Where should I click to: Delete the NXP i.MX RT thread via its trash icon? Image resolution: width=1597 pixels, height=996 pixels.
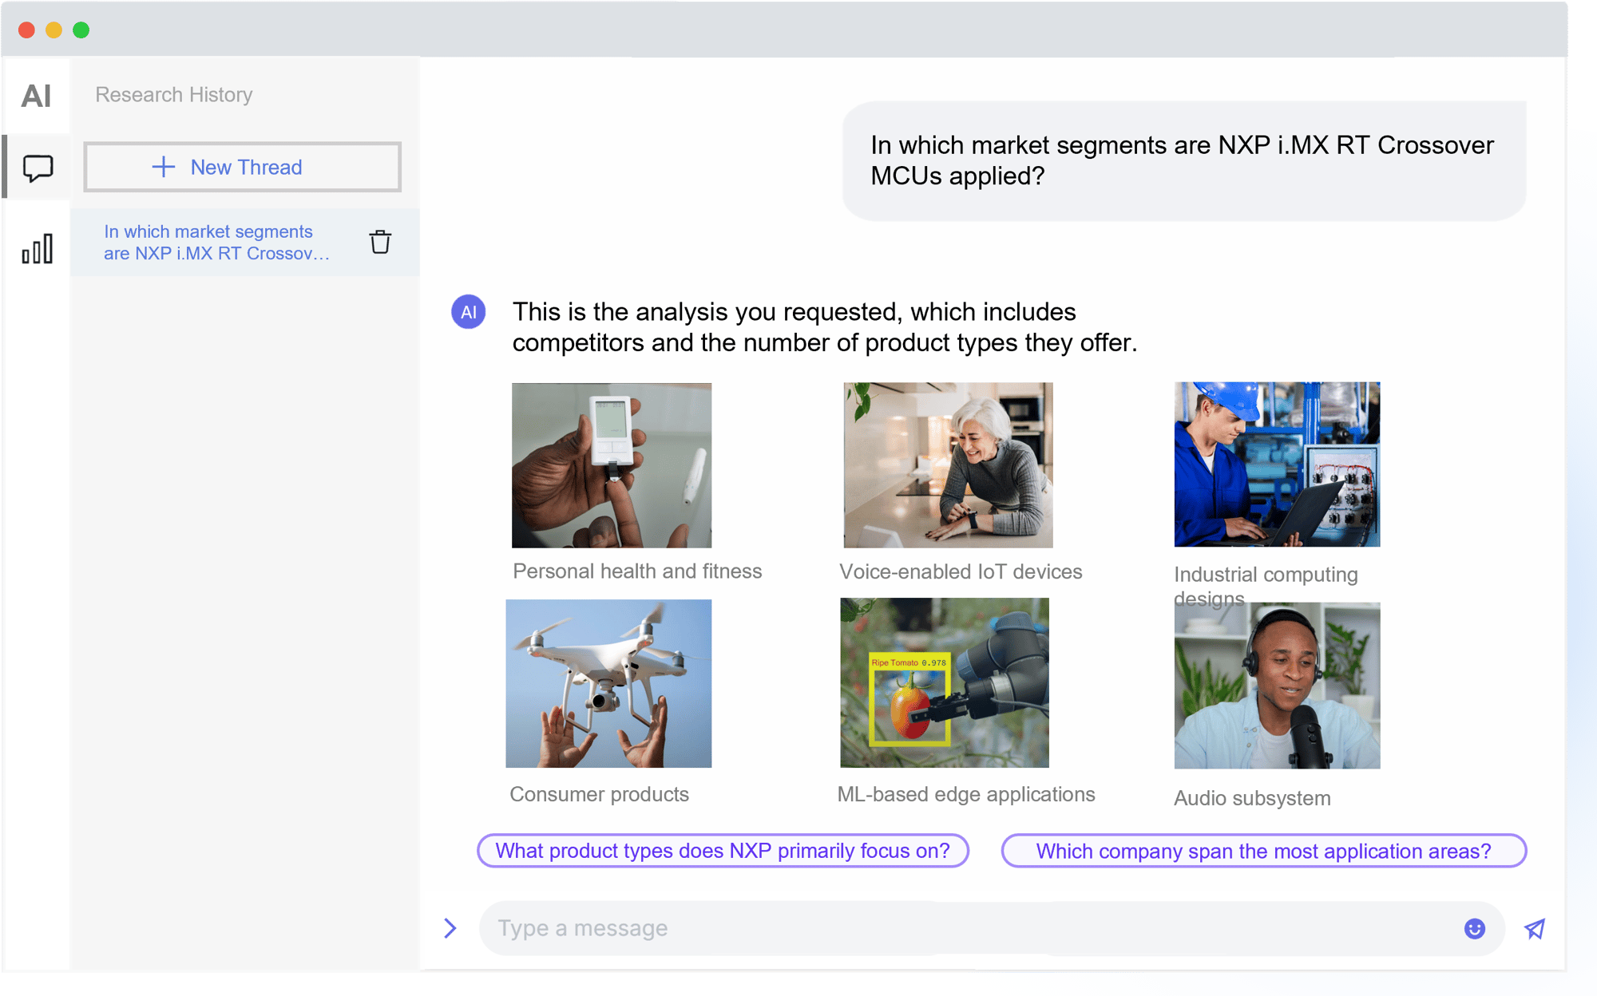coord(380,242)
